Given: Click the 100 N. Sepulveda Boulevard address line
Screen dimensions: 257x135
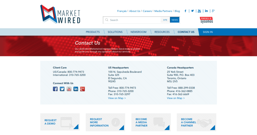Looking at the screenshot, I should 125,72.
